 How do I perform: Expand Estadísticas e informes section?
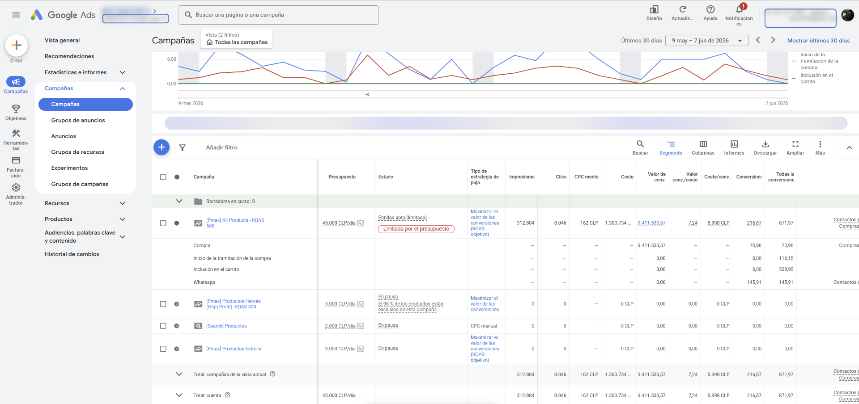coord(123,72)
